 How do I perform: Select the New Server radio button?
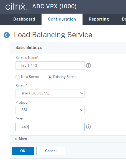point(18,77)
